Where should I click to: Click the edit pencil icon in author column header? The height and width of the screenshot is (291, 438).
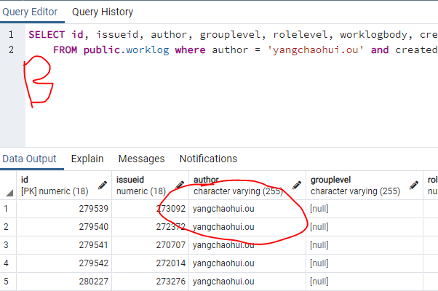point(297,186)
